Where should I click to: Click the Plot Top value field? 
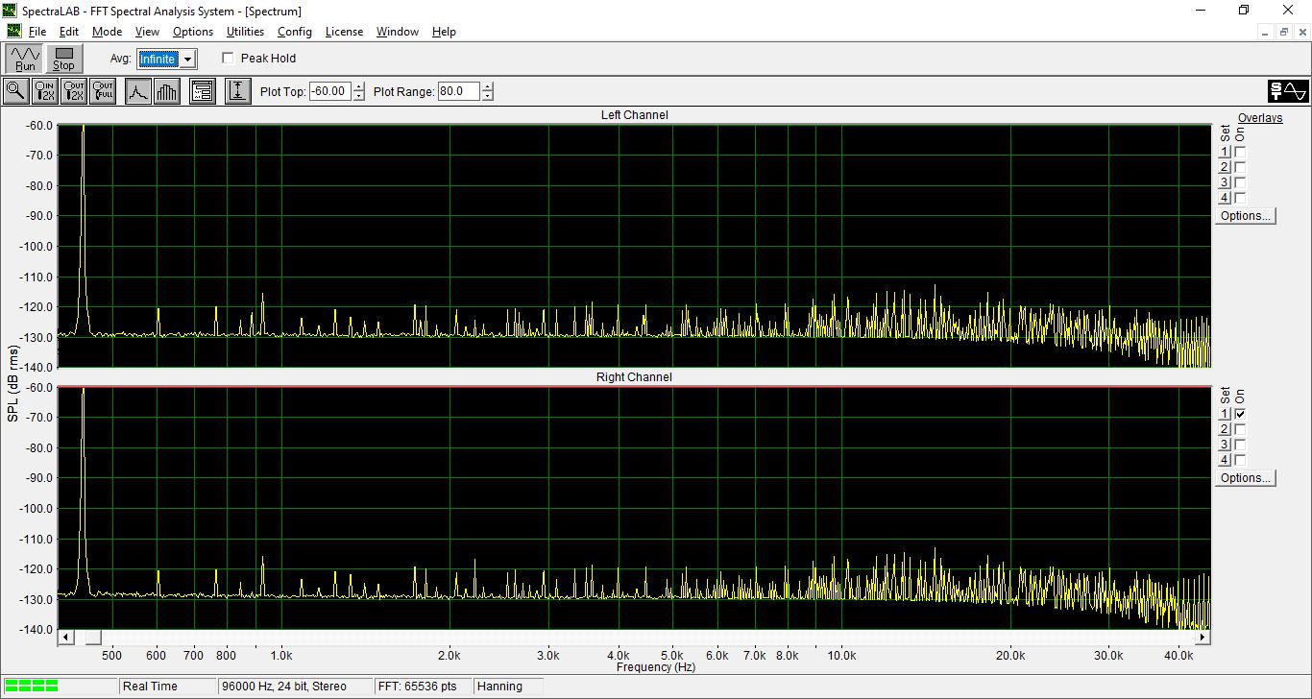point(330,91)
